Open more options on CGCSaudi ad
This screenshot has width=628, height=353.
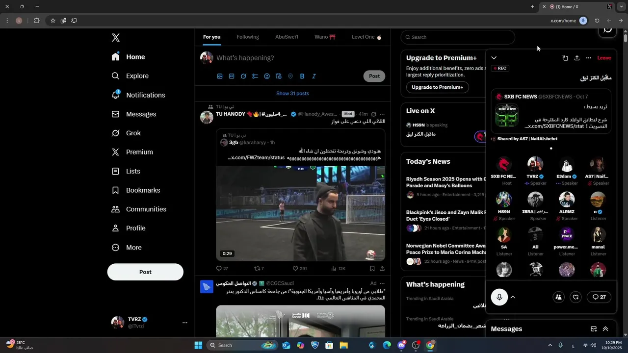tap(382, 283)
